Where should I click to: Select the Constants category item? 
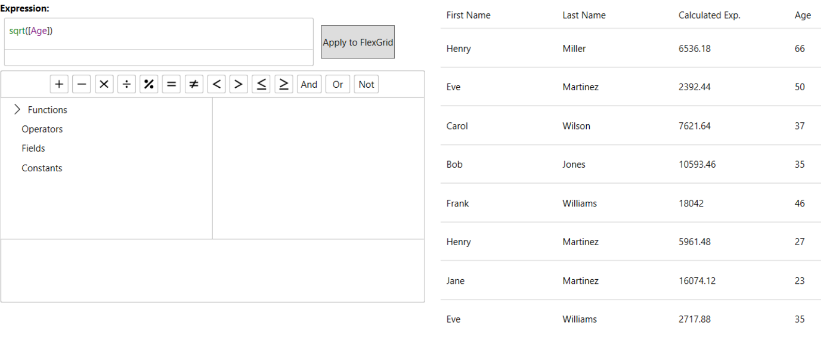(42, 168)
